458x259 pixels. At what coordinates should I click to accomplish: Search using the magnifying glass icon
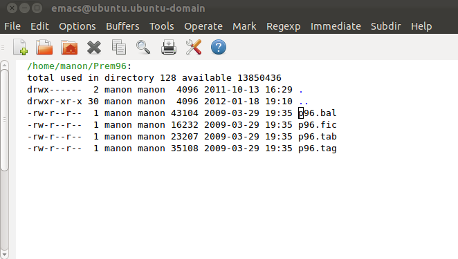point(143,47)
